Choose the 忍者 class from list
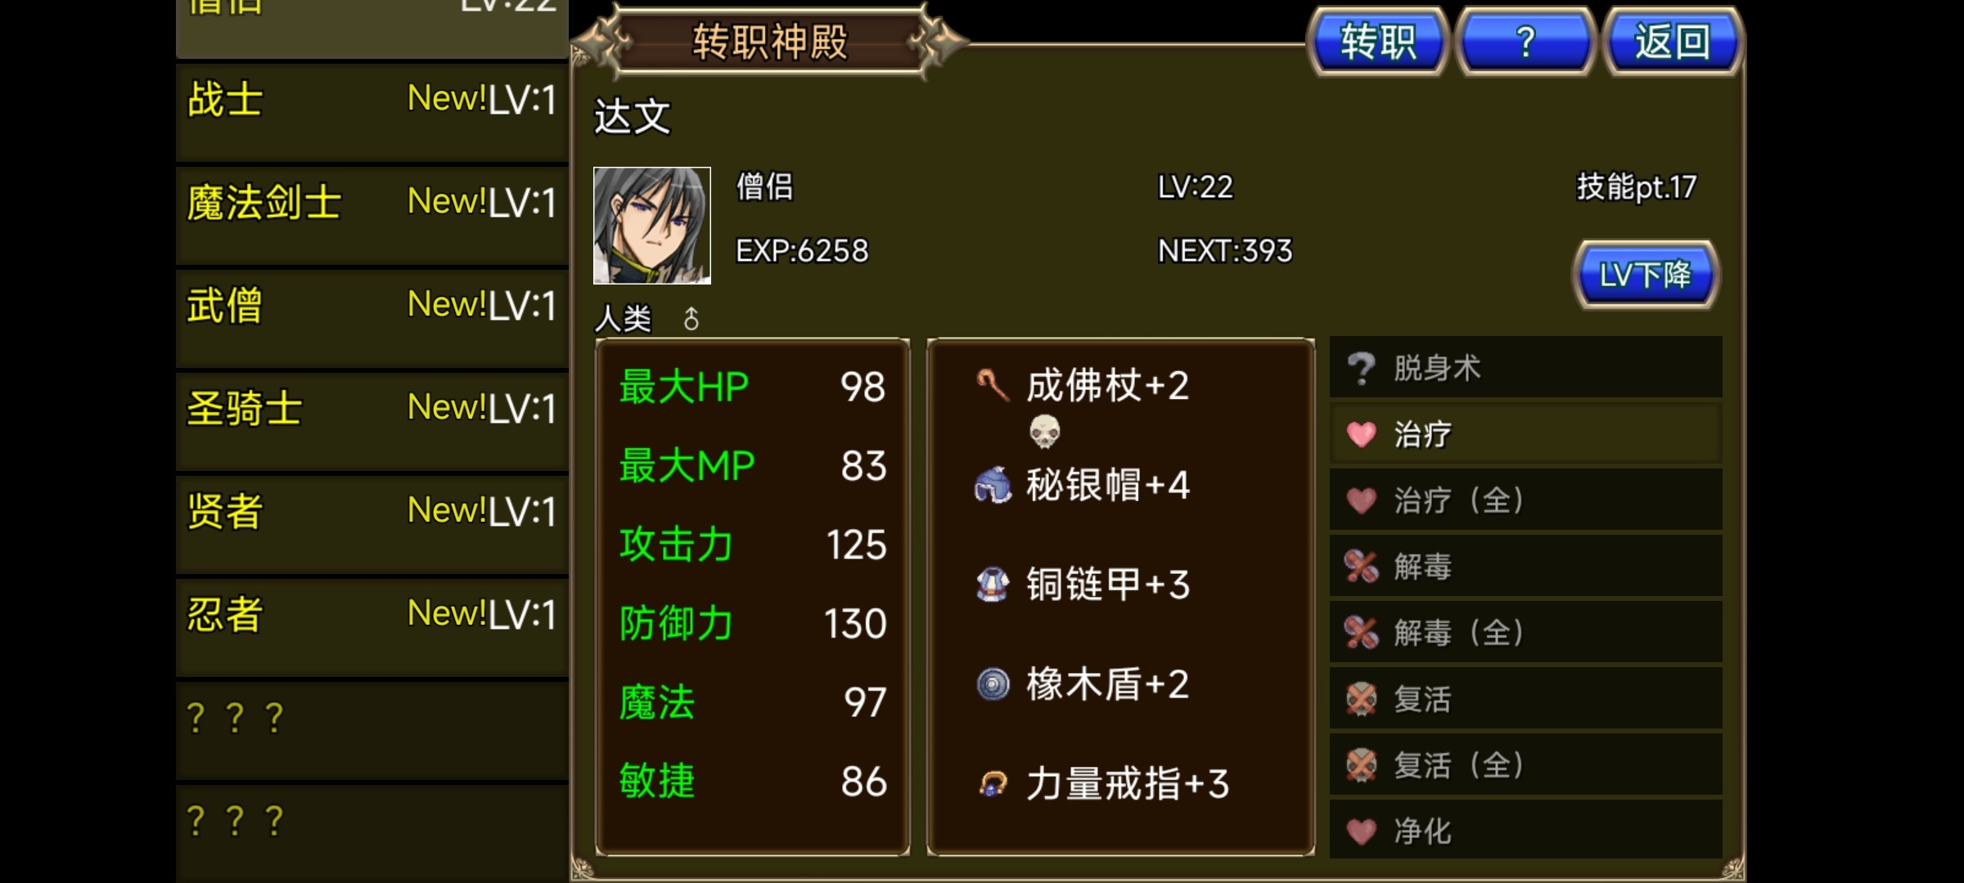Screen dimensions: 1964x883 pyautogui.click(x=372, y=626)
